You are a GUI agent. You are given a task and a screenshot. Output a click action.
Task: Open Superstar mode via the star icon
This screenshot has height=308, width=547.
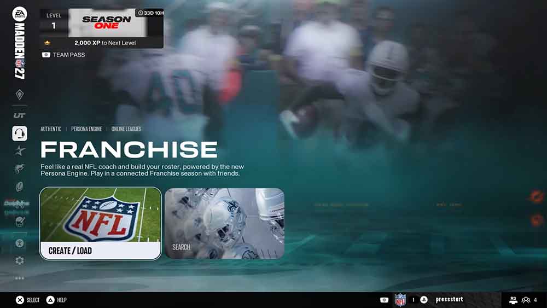[x=20, y=150]
